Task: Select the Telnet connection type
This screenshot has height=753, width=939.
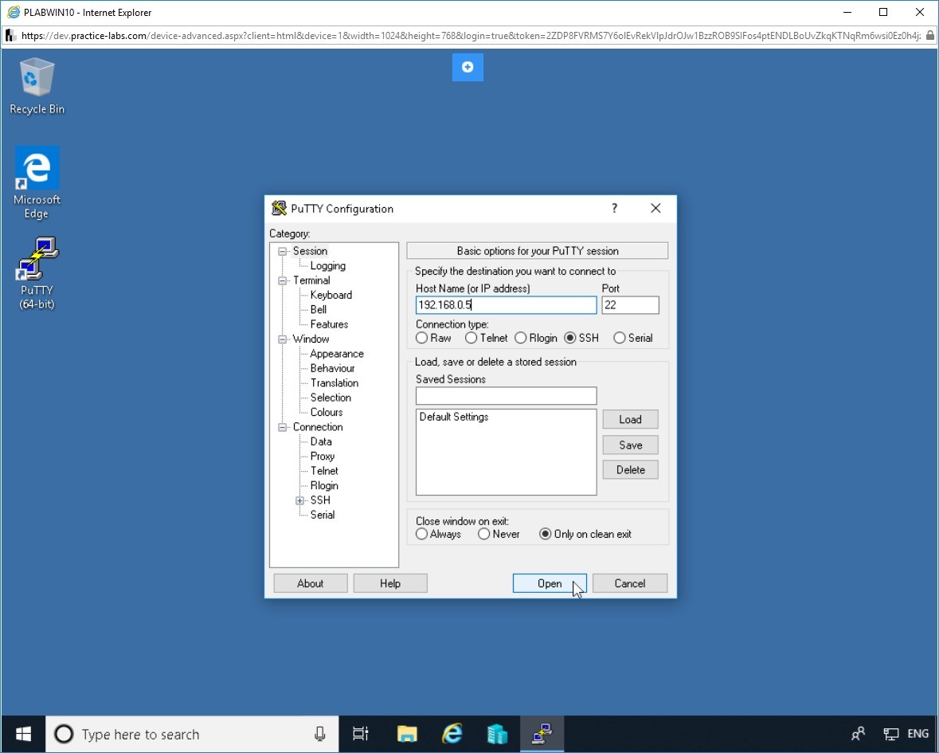Action: click(x=487, y=338)
